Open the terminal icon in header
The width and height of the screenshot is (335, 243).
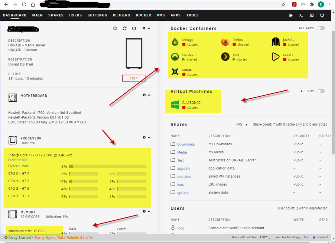point(301,15)
